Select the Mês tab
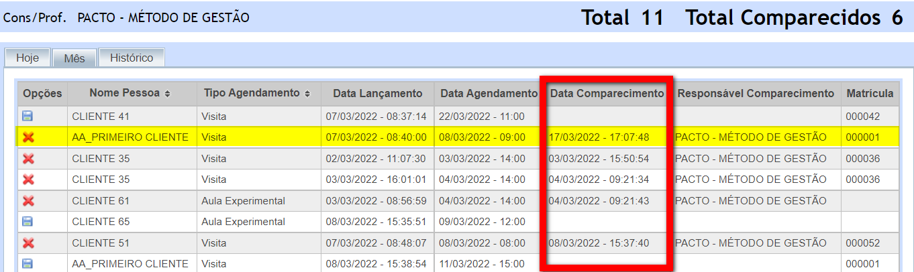 74,58
